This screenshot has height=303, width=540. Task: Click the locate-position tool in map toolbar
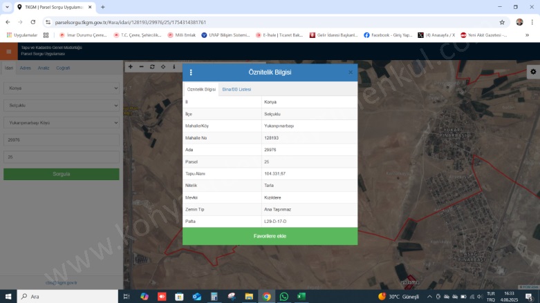(163, 67)
